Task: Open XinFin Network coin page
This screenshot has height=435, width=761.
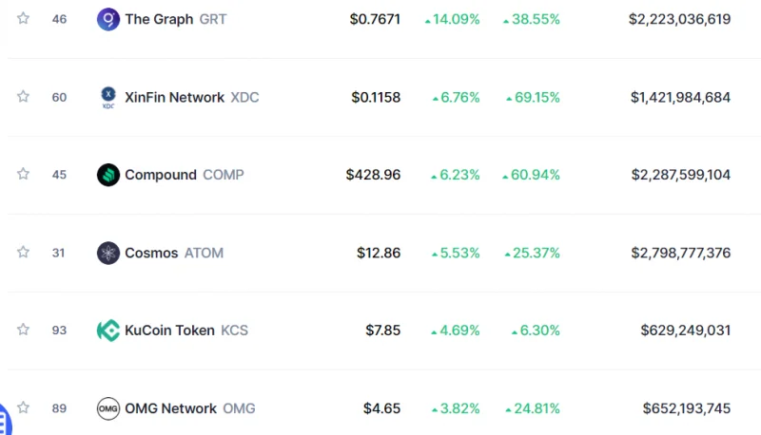Action: point(175,98)
